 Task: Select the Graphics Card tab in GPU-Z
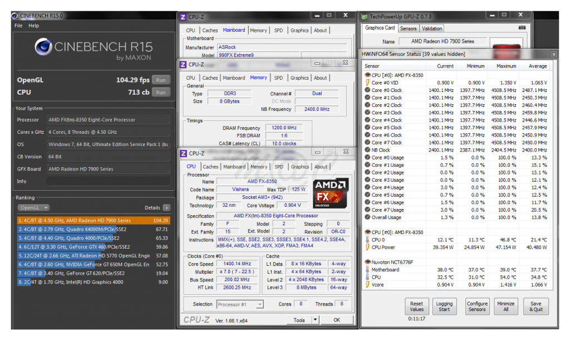point(380,28)
